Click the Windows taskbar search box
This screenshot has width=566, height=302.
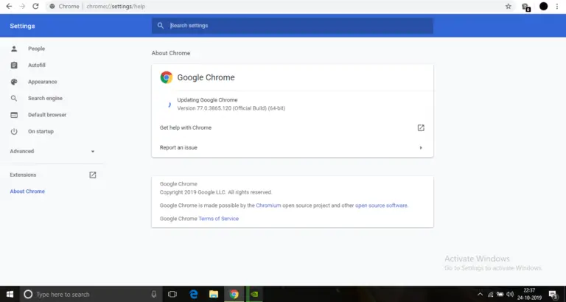pyautogui.click(x=90, y=295)
